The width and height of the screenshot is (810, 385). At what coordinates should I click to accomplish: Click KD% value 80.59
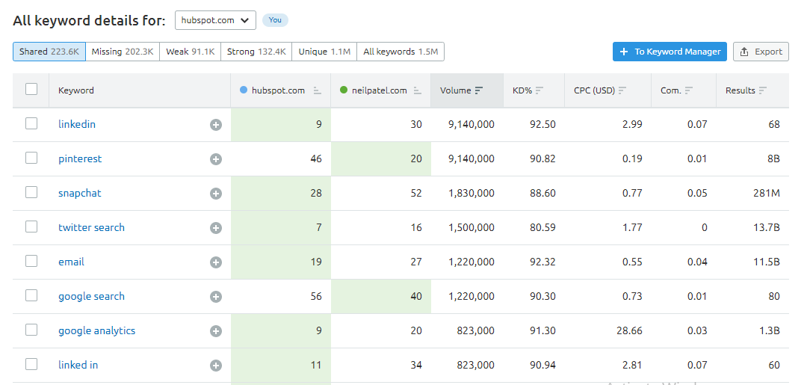pos(543,227)
